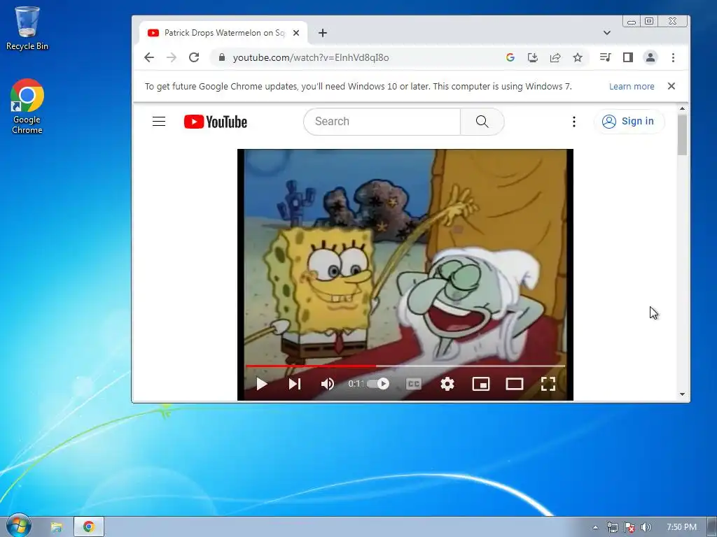The height and width of the screenshot is (537, 717).
Task: Open Chrome three-dot menu
Action: (673, 57)
